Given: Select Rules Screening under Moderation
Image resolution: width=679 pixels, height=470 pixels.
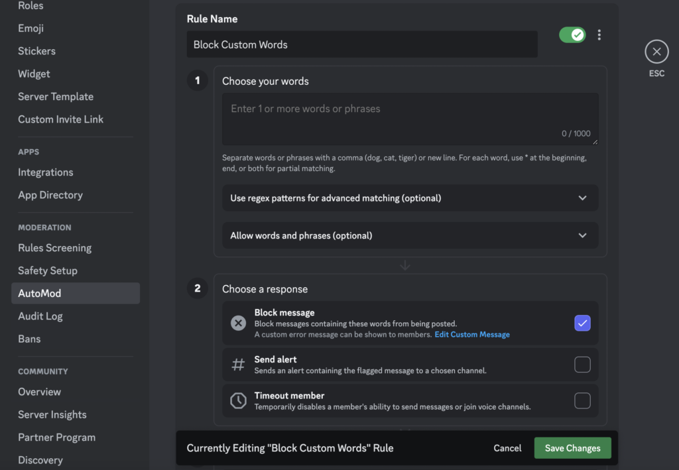Looking at the screenshot, I should 54,248.
